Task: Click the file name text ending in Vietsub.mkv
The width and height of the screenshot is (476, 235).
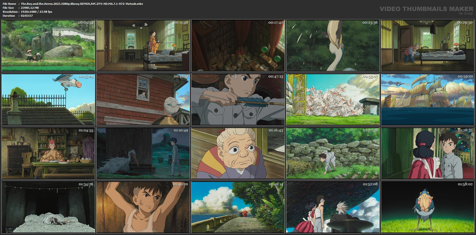Action: coord(82,4)
